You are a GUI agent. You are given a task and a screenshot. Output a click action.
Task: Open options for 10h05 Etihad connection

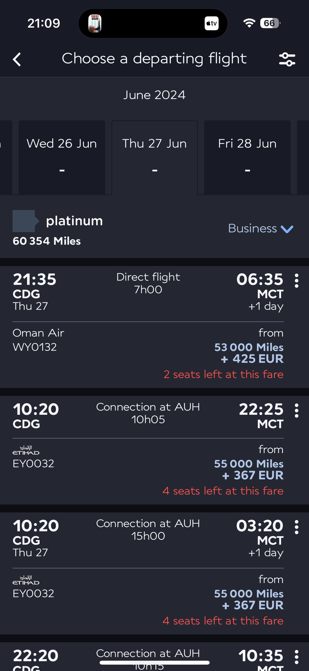pos(297,411)
